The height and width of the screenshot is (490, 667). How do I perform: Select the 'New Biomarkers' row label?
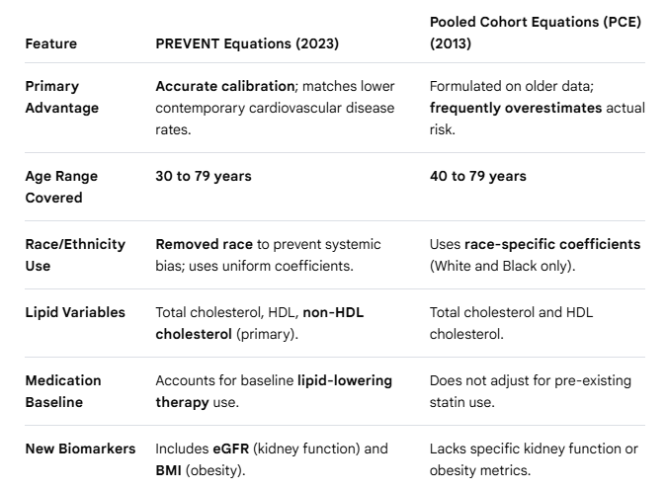click(x=80, y=449)
